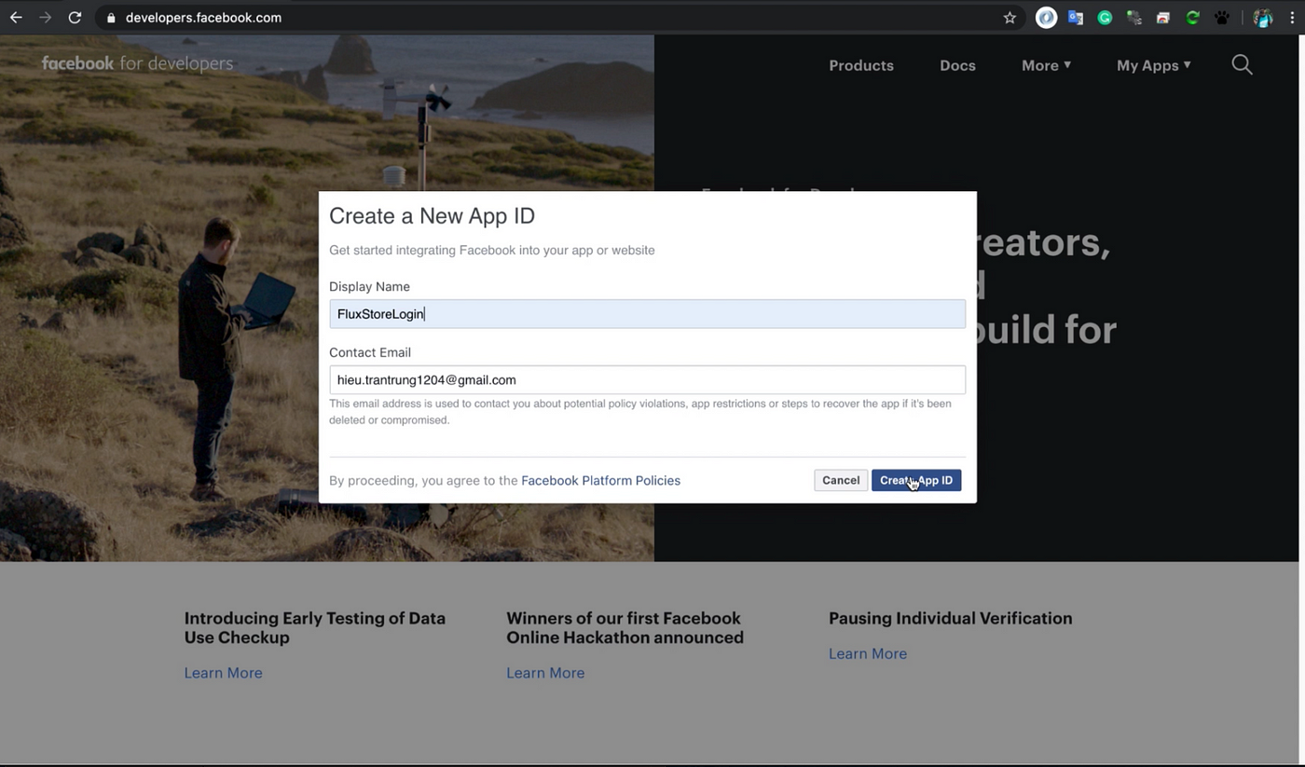Image resolution: width=1305 pixels, height=767 pixels.
Task: View site info via padlock icon
Action: coord(111,18)
